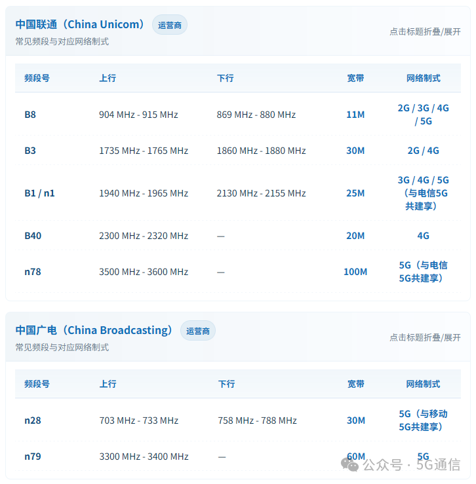Click 2G / 3G / 4G / 5G network cell
The height and width of the screenshot is (484, 476).
point(423,115)
